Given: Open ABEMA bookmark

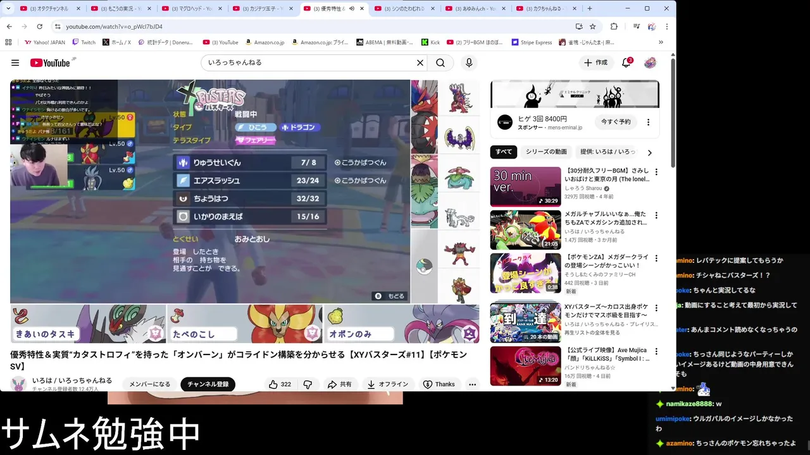Looking at the screenshot, I should click(384, 42).
